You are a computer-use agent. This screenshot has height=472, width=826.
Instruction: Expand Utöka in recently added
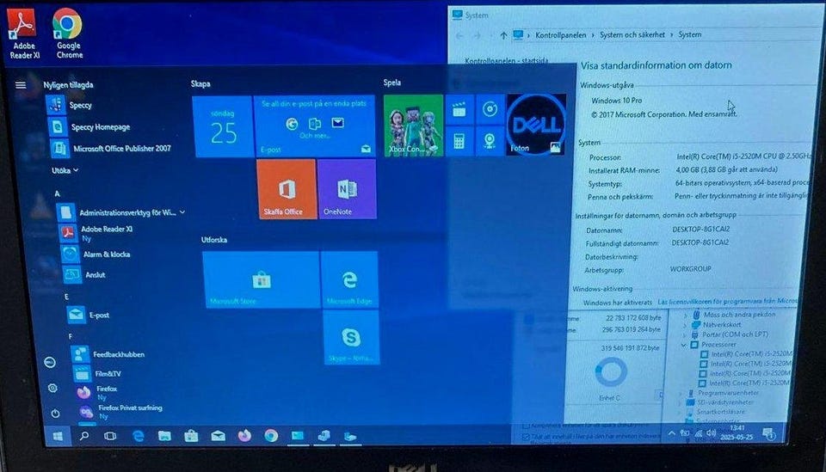click(65, 170)
